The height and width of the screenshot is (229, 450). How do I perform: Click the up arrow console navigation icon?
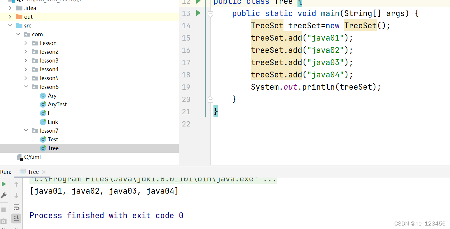coord(16,184)
